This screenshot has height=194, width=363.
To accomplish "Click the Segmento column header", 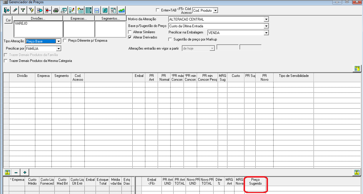I will tap(61, 77).
